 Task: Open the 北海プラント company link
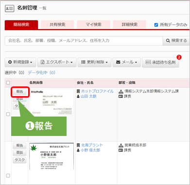click(x=92, y=145)
